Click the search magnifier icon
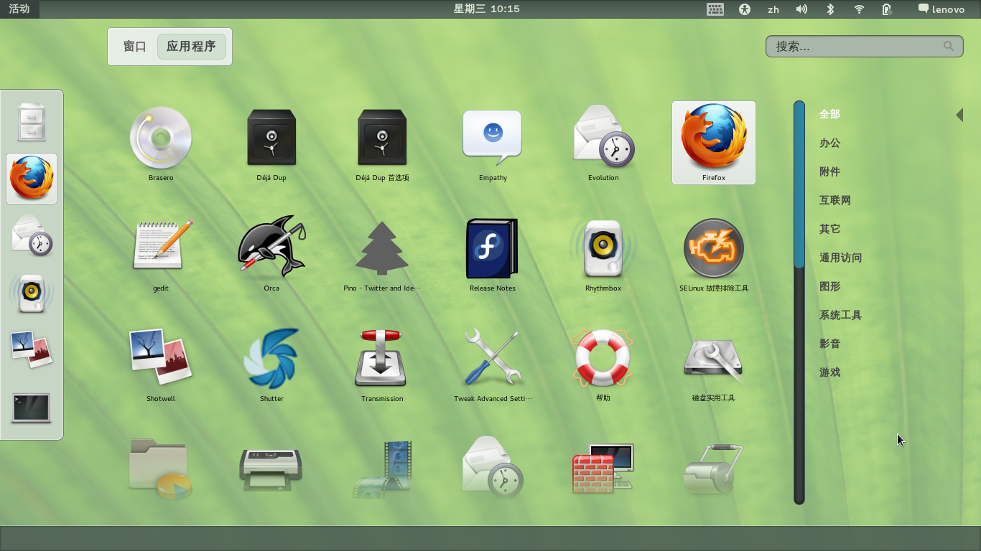 pos(949,46)
